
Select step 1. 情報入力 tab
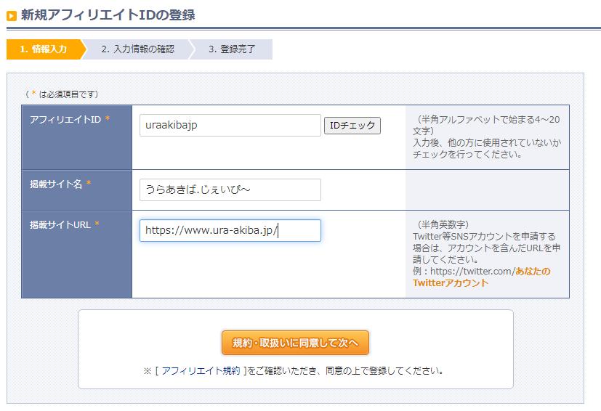44,49
